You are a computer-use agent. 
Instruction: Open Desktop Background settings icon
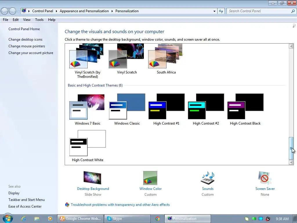click(x=93, y=178)
